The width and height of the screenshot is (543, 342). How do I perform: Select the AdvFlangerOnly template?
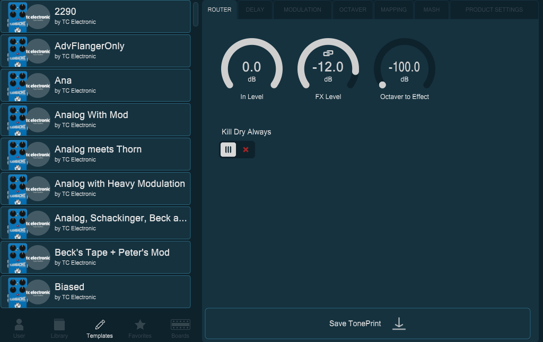(95, 51)
